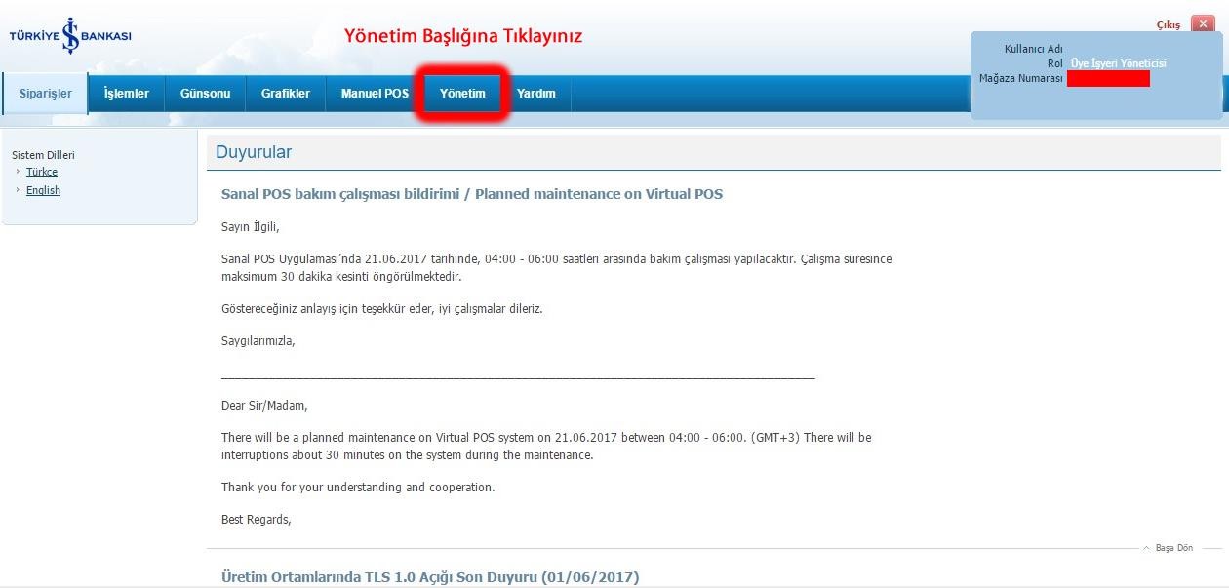Open the Sanal POS bakım çalışması announcement

click(472, 194)
